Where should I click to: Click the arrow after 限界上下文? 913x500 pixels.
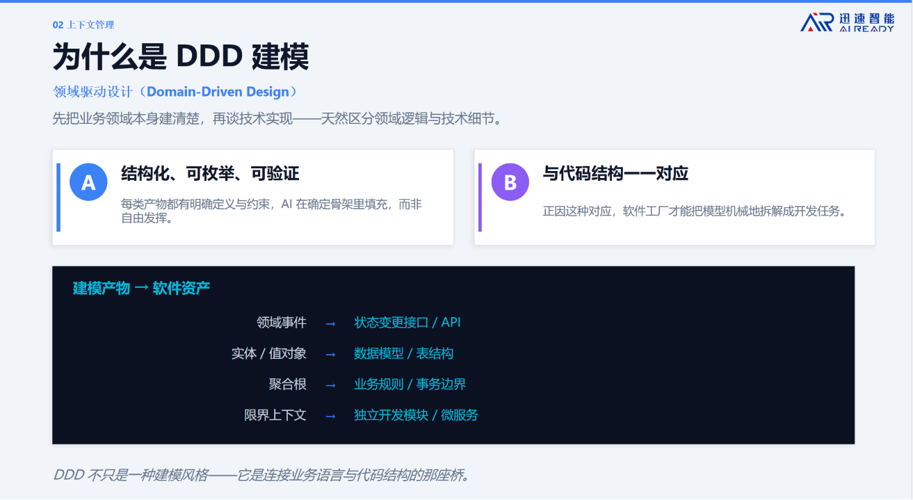[330, 416]
